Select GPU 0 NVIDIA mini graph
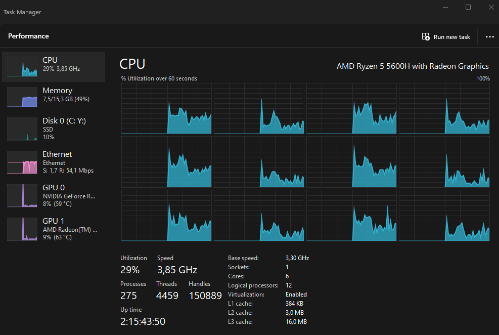Screen dimensions: 499x335 pyautogui.click(x=22, y=196)
